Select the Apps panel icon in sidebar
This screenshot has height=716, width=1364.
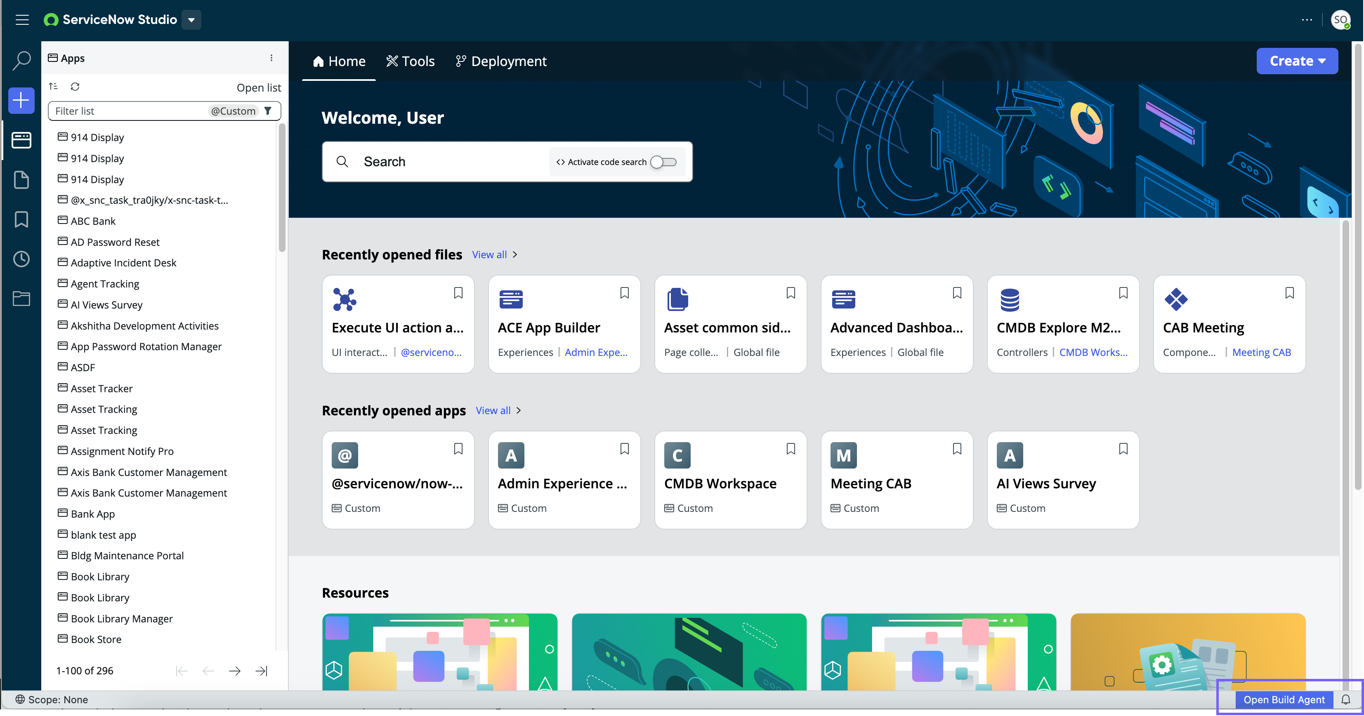[21, 140]
